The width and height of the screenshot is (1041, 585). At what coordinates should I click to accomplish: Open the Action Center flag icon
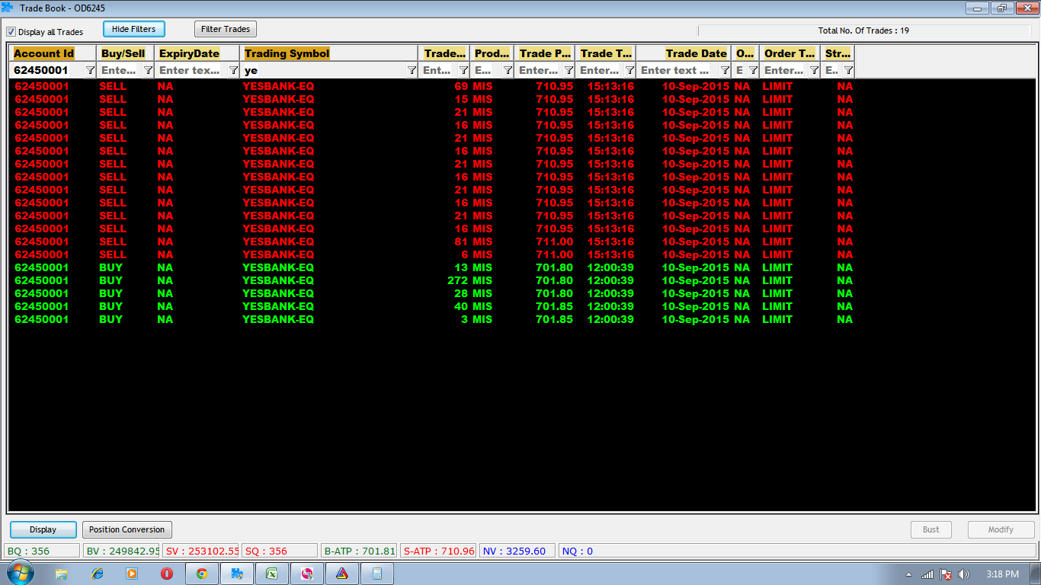pos(946,574)
